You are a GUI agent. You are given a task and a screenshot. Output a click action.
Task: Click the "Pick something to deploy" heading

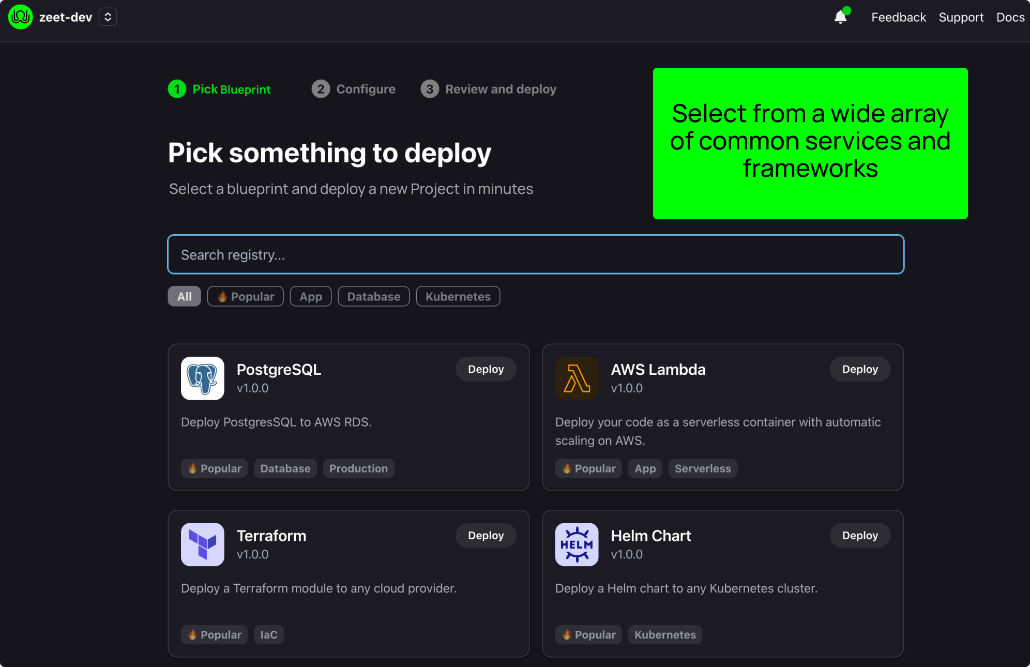(x=330, y=153)
